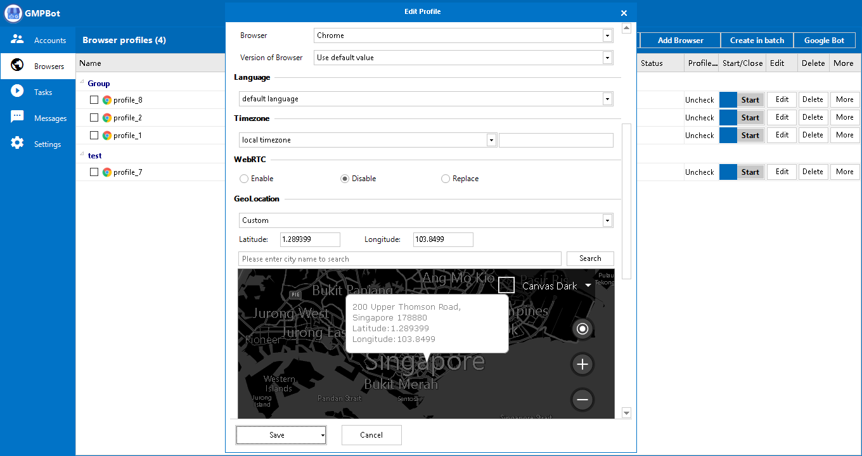Click the Add Browser button

pos(681,40)
